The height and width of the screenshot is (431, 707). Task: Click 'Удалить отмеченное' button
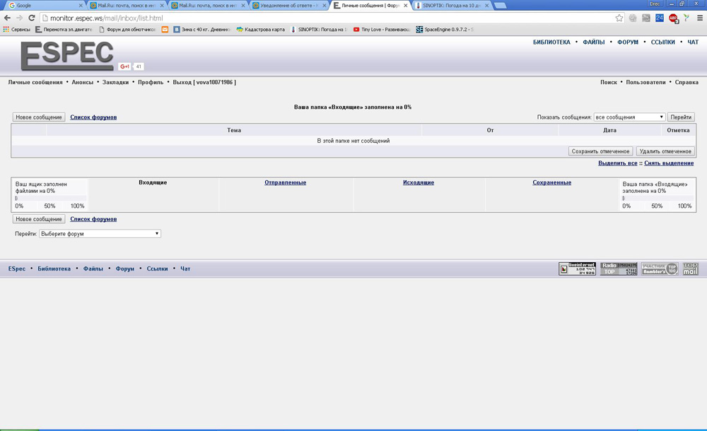coord(665,151)
